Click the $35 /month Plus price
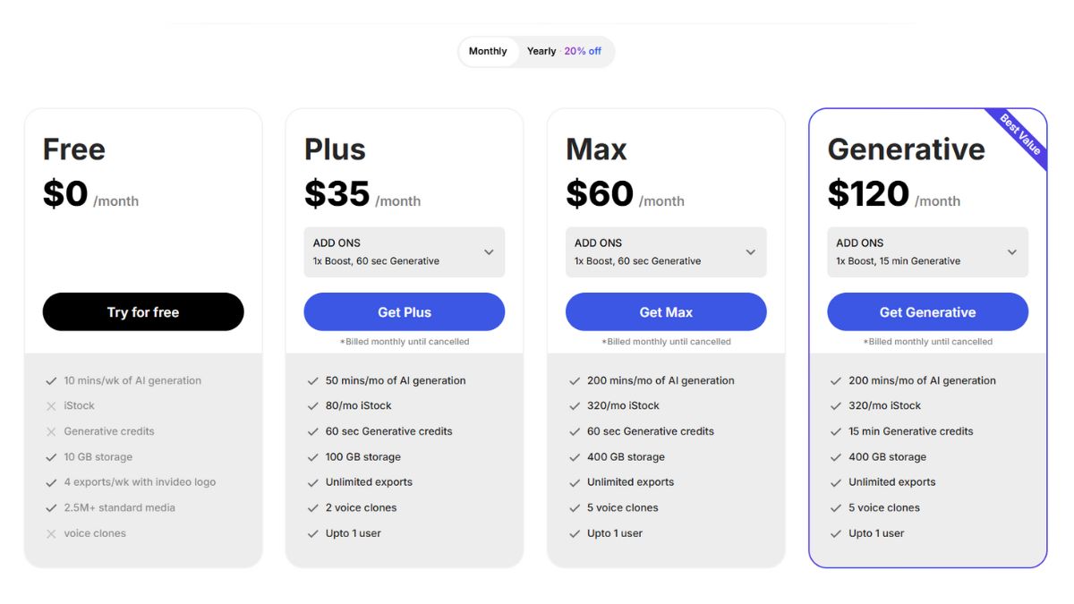Screen dimensions: 1074x604 tap(362, 194)
